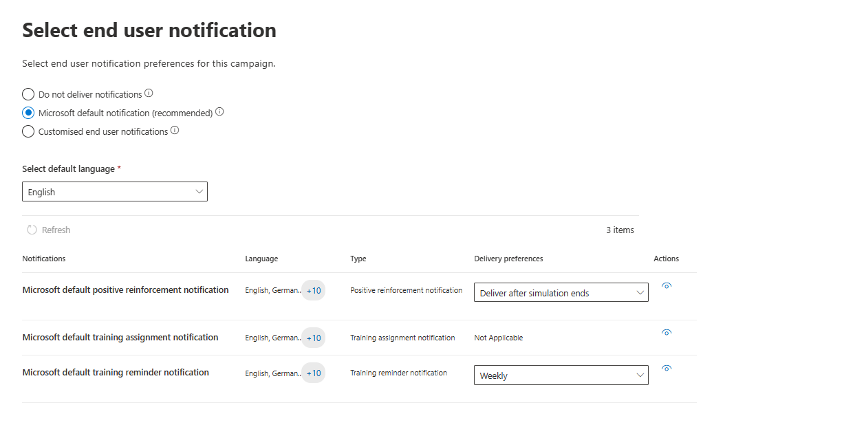The height and width of the screenshot is (438, 842).
Task: Open Microsoft default training assignment notification
Action: (120, 338)
